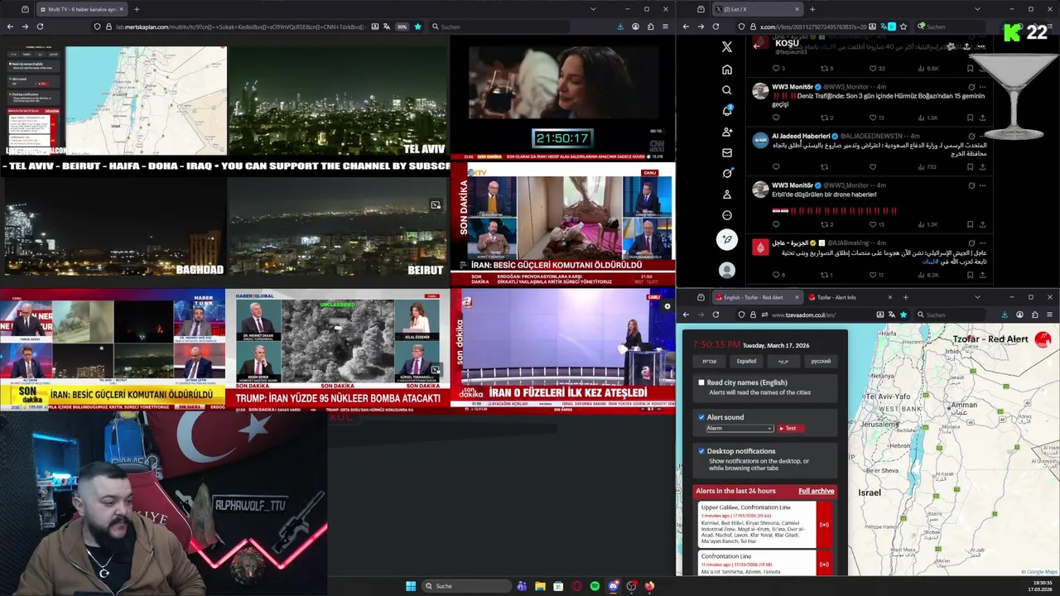Image resolution: width=1060 pixels, height=596 pixels.
Task: Select the (2) List / X tab
Action: point(758,9)
